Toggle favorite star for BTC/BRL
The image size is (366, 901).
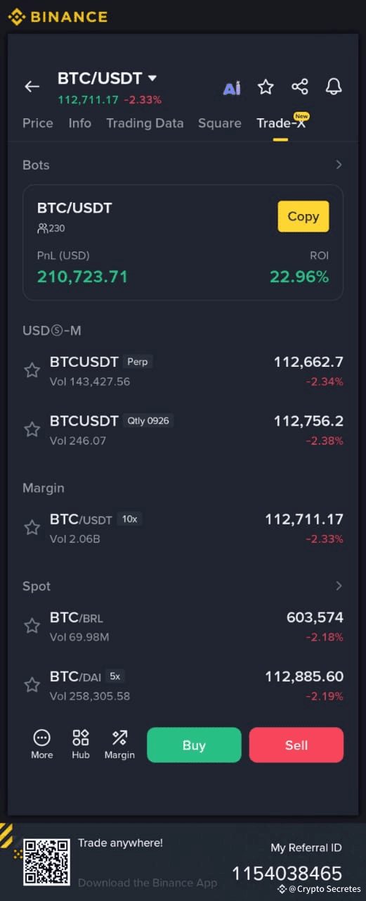(32, 626)
